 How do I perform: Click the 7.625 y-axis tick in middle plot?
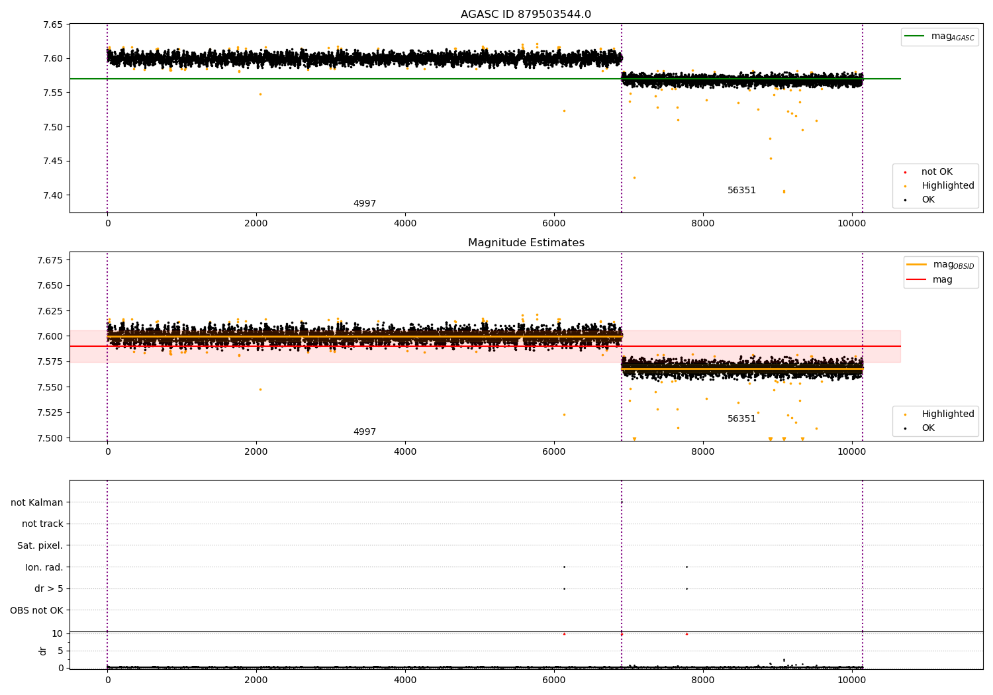click(x=50, y=311)
